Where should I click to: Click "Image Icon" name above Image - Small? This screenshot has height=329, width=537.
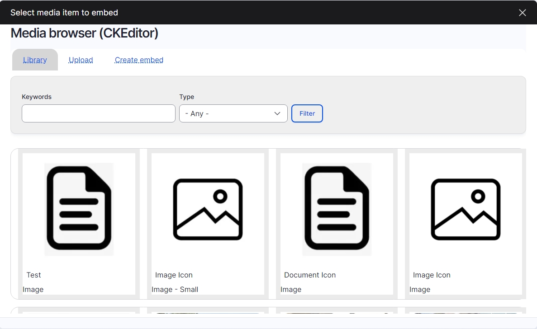coord(174,275)
